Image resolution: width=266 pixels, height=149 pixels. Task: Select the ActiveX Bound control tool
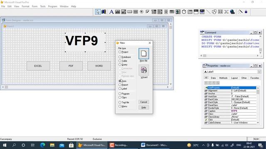coord(202,12)
